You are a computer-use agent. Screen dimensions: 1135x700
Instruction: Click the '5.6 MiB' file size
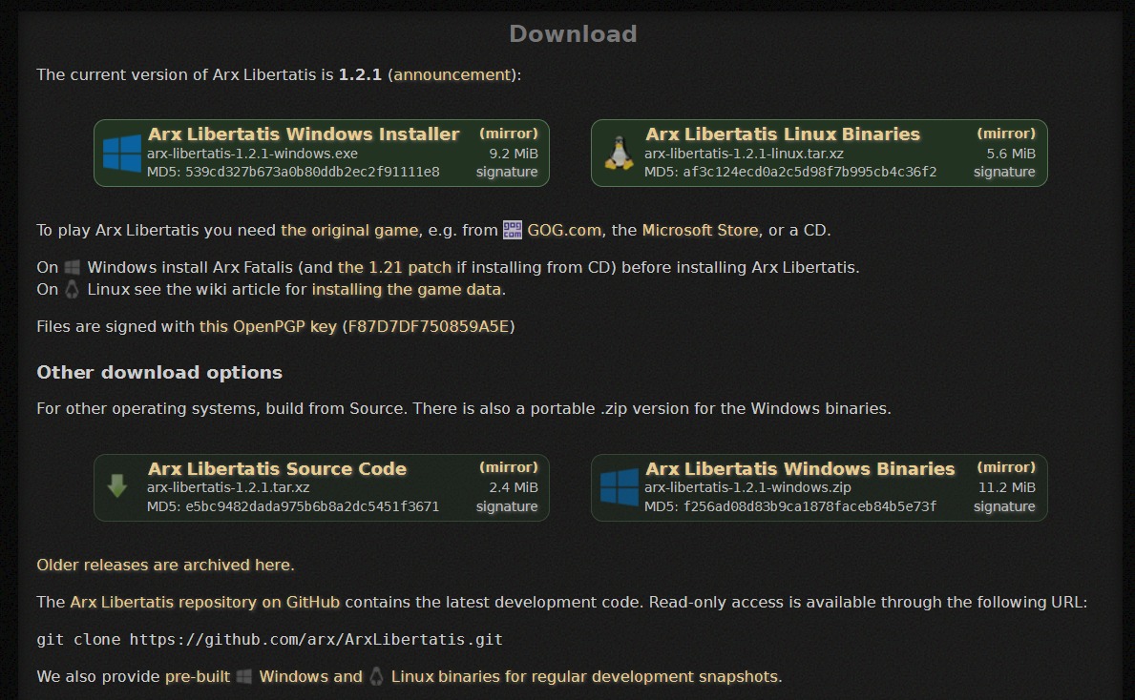(1011, 154)
